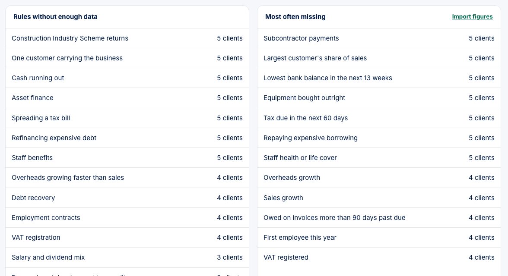Click the Staff benefits rule
508x276 pixels.
tap(127, 157)
